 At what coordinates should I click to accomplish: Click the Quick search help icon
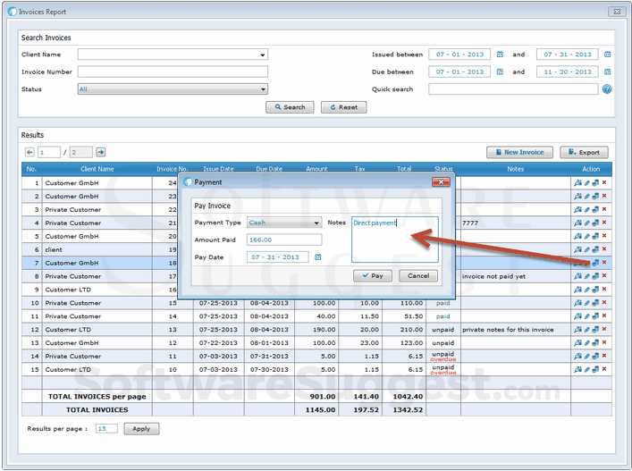(607, 89)
